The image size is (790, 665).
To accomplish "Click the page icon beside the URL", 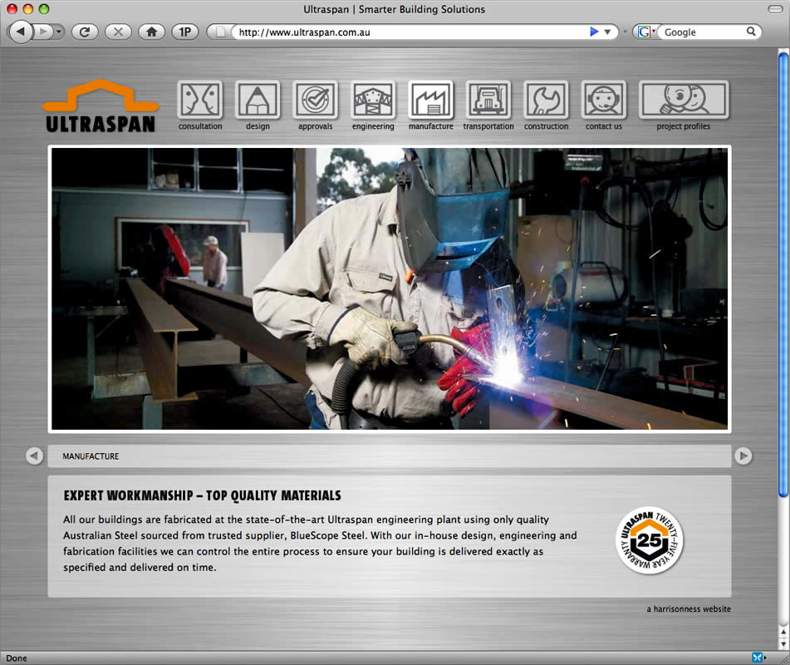I will point(220,32).
